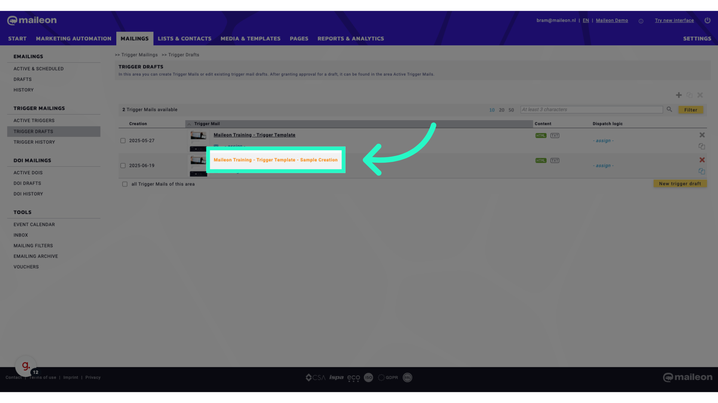Click the magnifier search icon

pyautogui.click(x=669, y=109)
